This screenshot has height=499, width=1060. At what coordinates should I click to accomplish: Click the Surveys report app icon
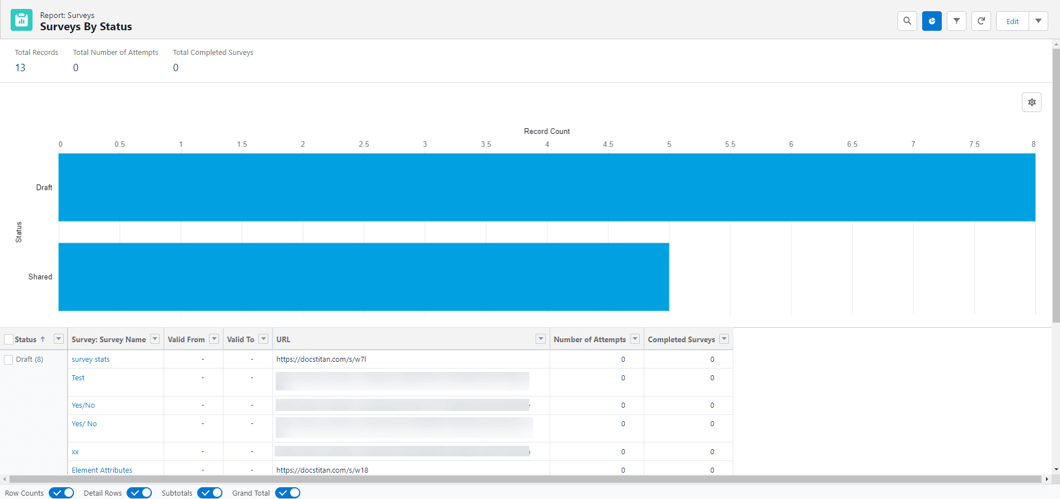pos(21,20)
